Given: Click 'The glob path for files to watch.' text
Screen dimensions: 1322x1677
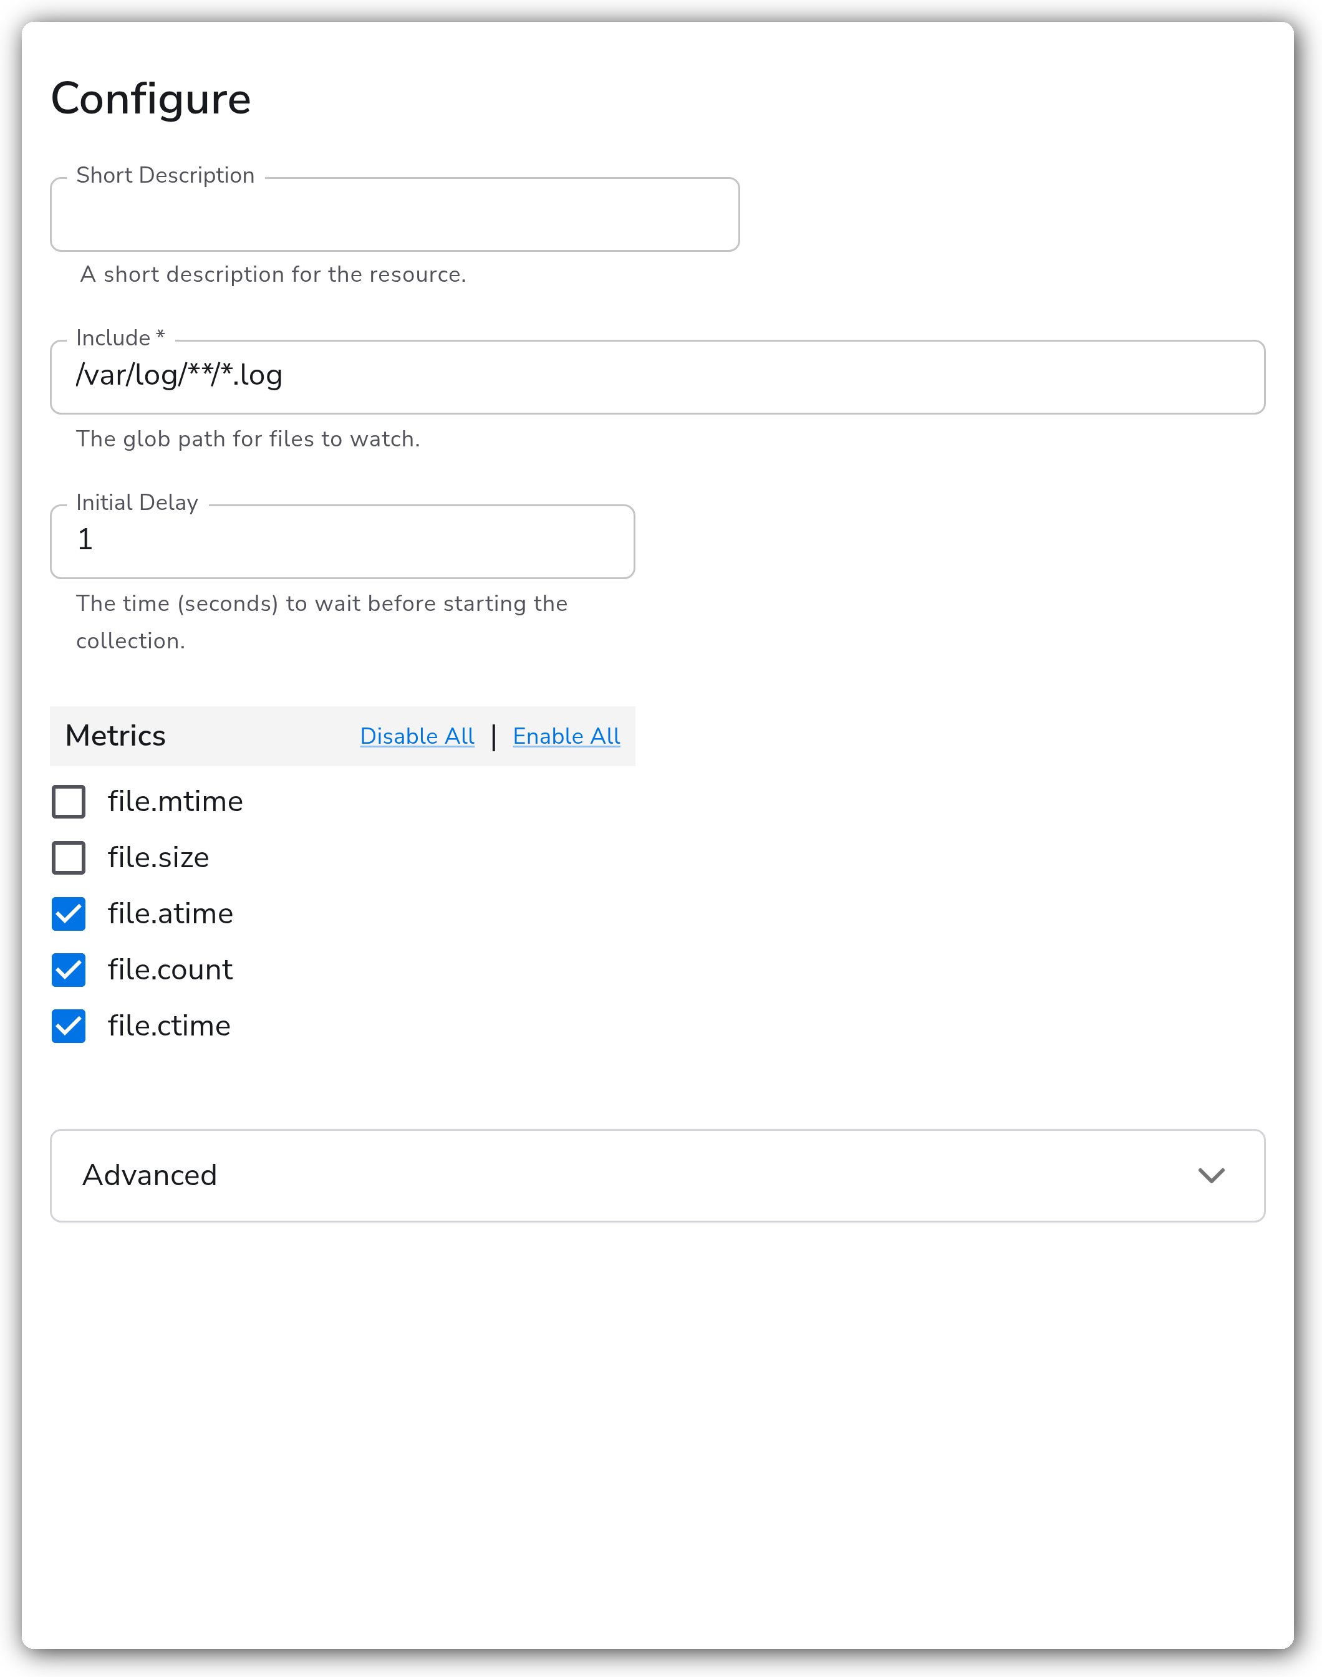Looking at the screenshot, I should point(248,439).
